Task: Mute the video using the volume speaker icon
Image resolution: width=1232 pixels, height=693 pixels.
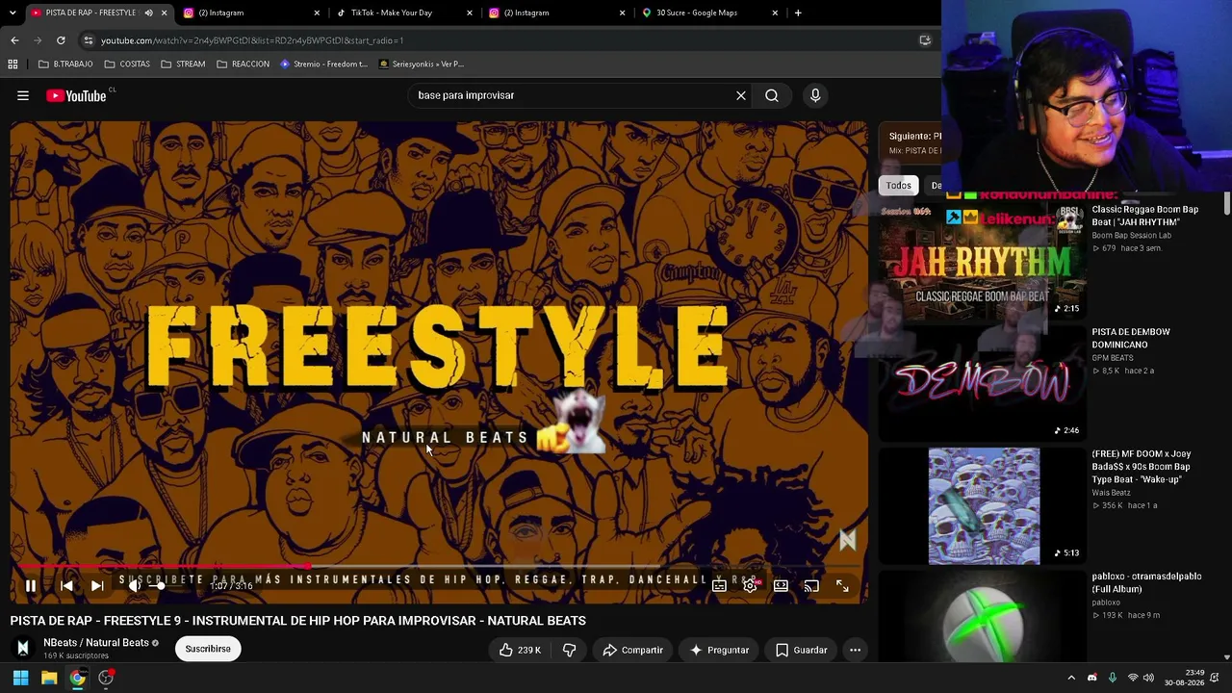Action: tap(135, 585)
